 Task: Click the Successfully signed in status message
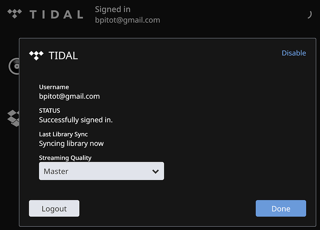click(76, 120)
